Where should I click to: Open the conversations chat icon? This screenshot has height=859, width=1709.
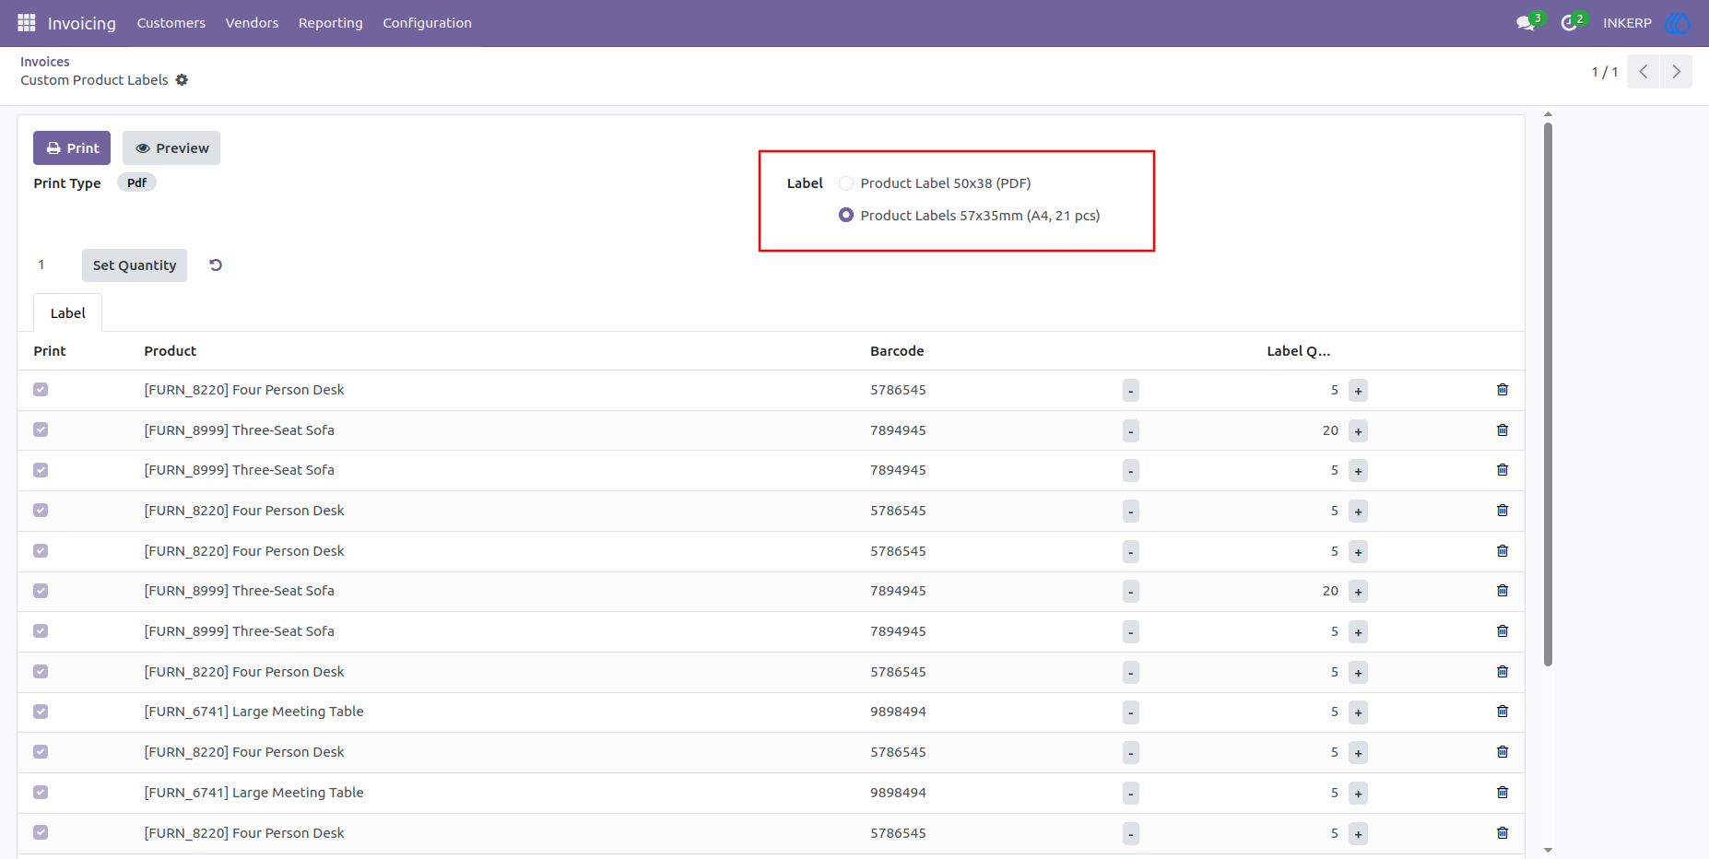click(x=1526, y=23)
